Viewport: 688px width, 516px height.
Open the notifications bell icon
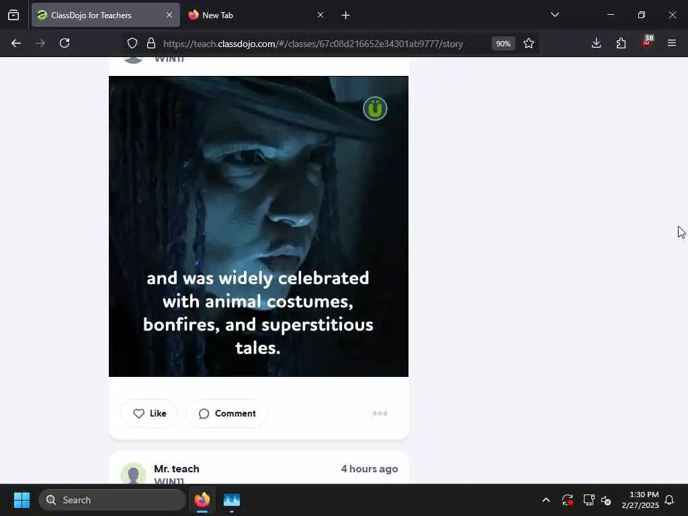(x=670, y=500)
